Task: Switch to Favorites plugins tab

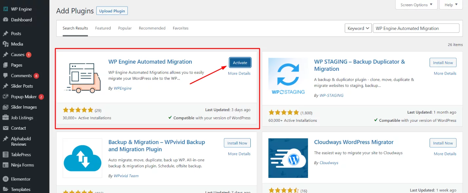Action: 181,28
